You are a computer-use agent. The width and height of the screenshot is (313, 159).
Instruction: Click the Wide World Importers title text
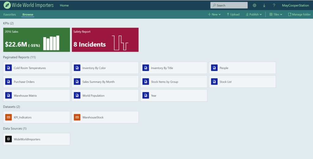point(33,5)
